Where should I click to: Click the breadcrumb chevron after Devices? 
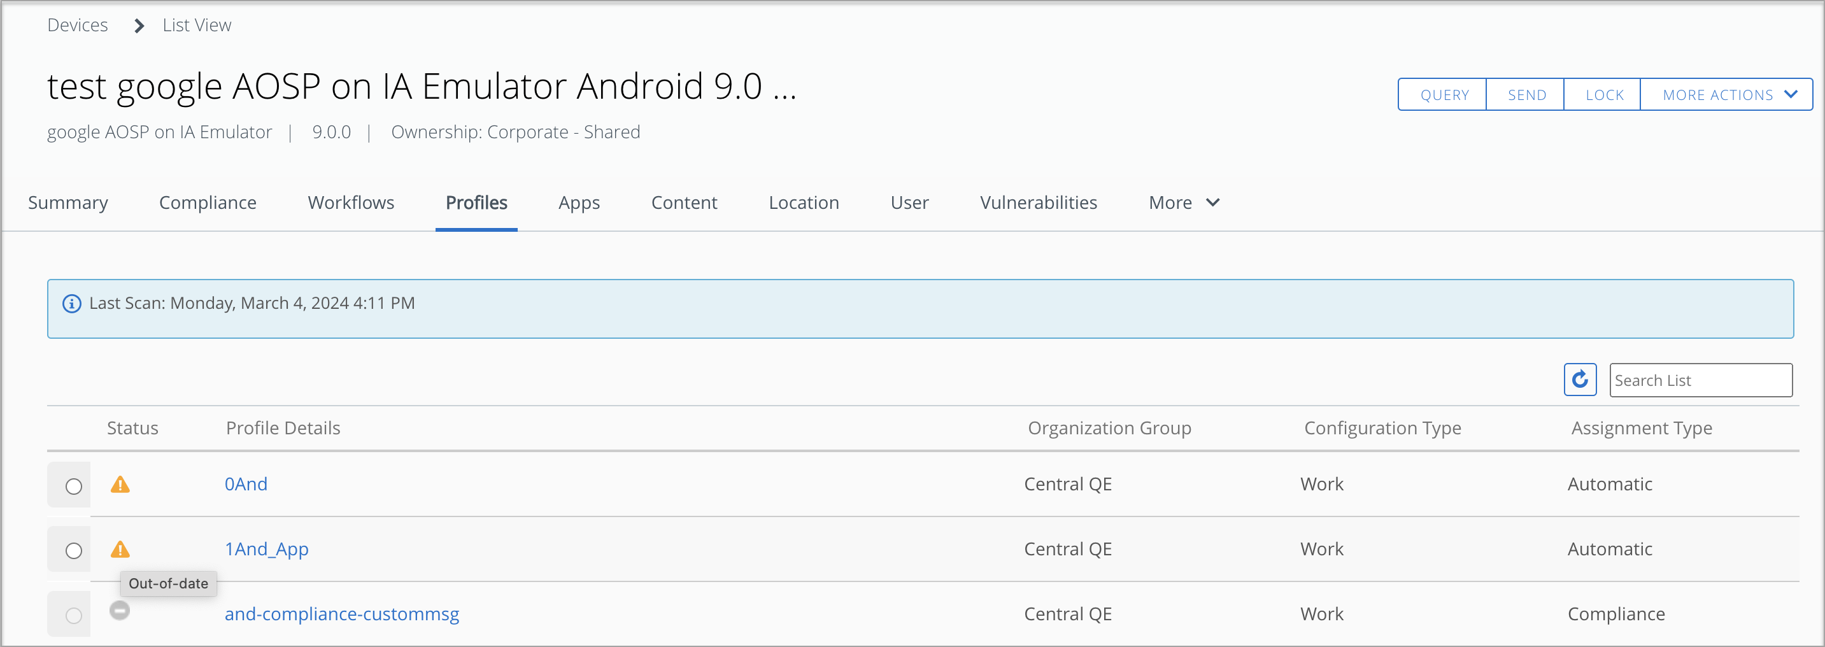[139, 25]
